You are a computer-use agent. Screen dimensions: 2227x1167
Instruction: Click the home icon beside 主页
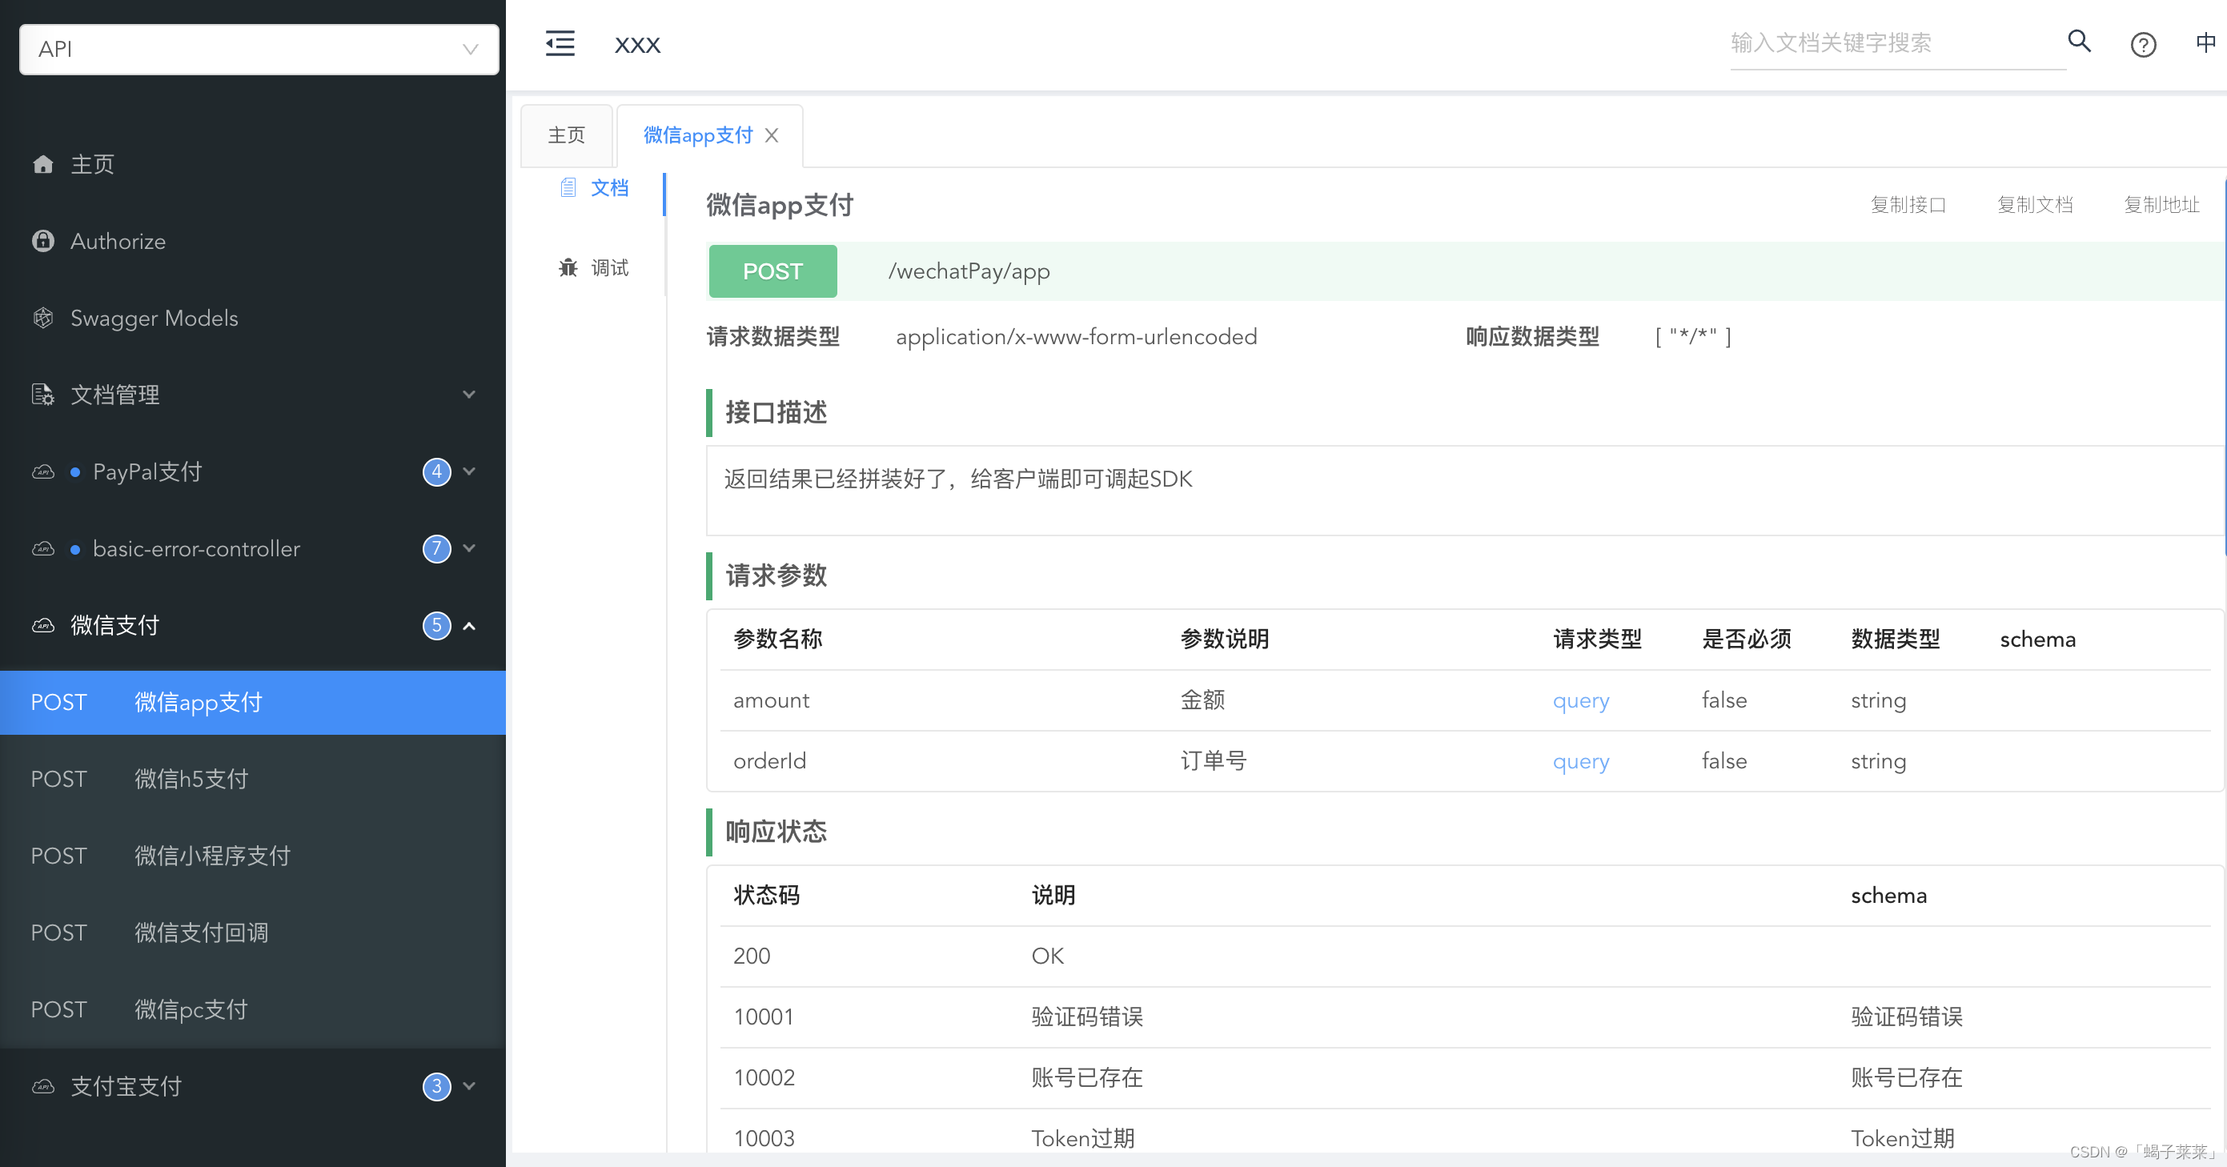[x=43, y=164]
